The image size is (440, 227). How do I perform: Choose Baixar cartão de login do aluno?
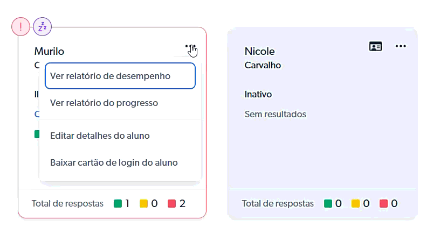coord(114,162)
